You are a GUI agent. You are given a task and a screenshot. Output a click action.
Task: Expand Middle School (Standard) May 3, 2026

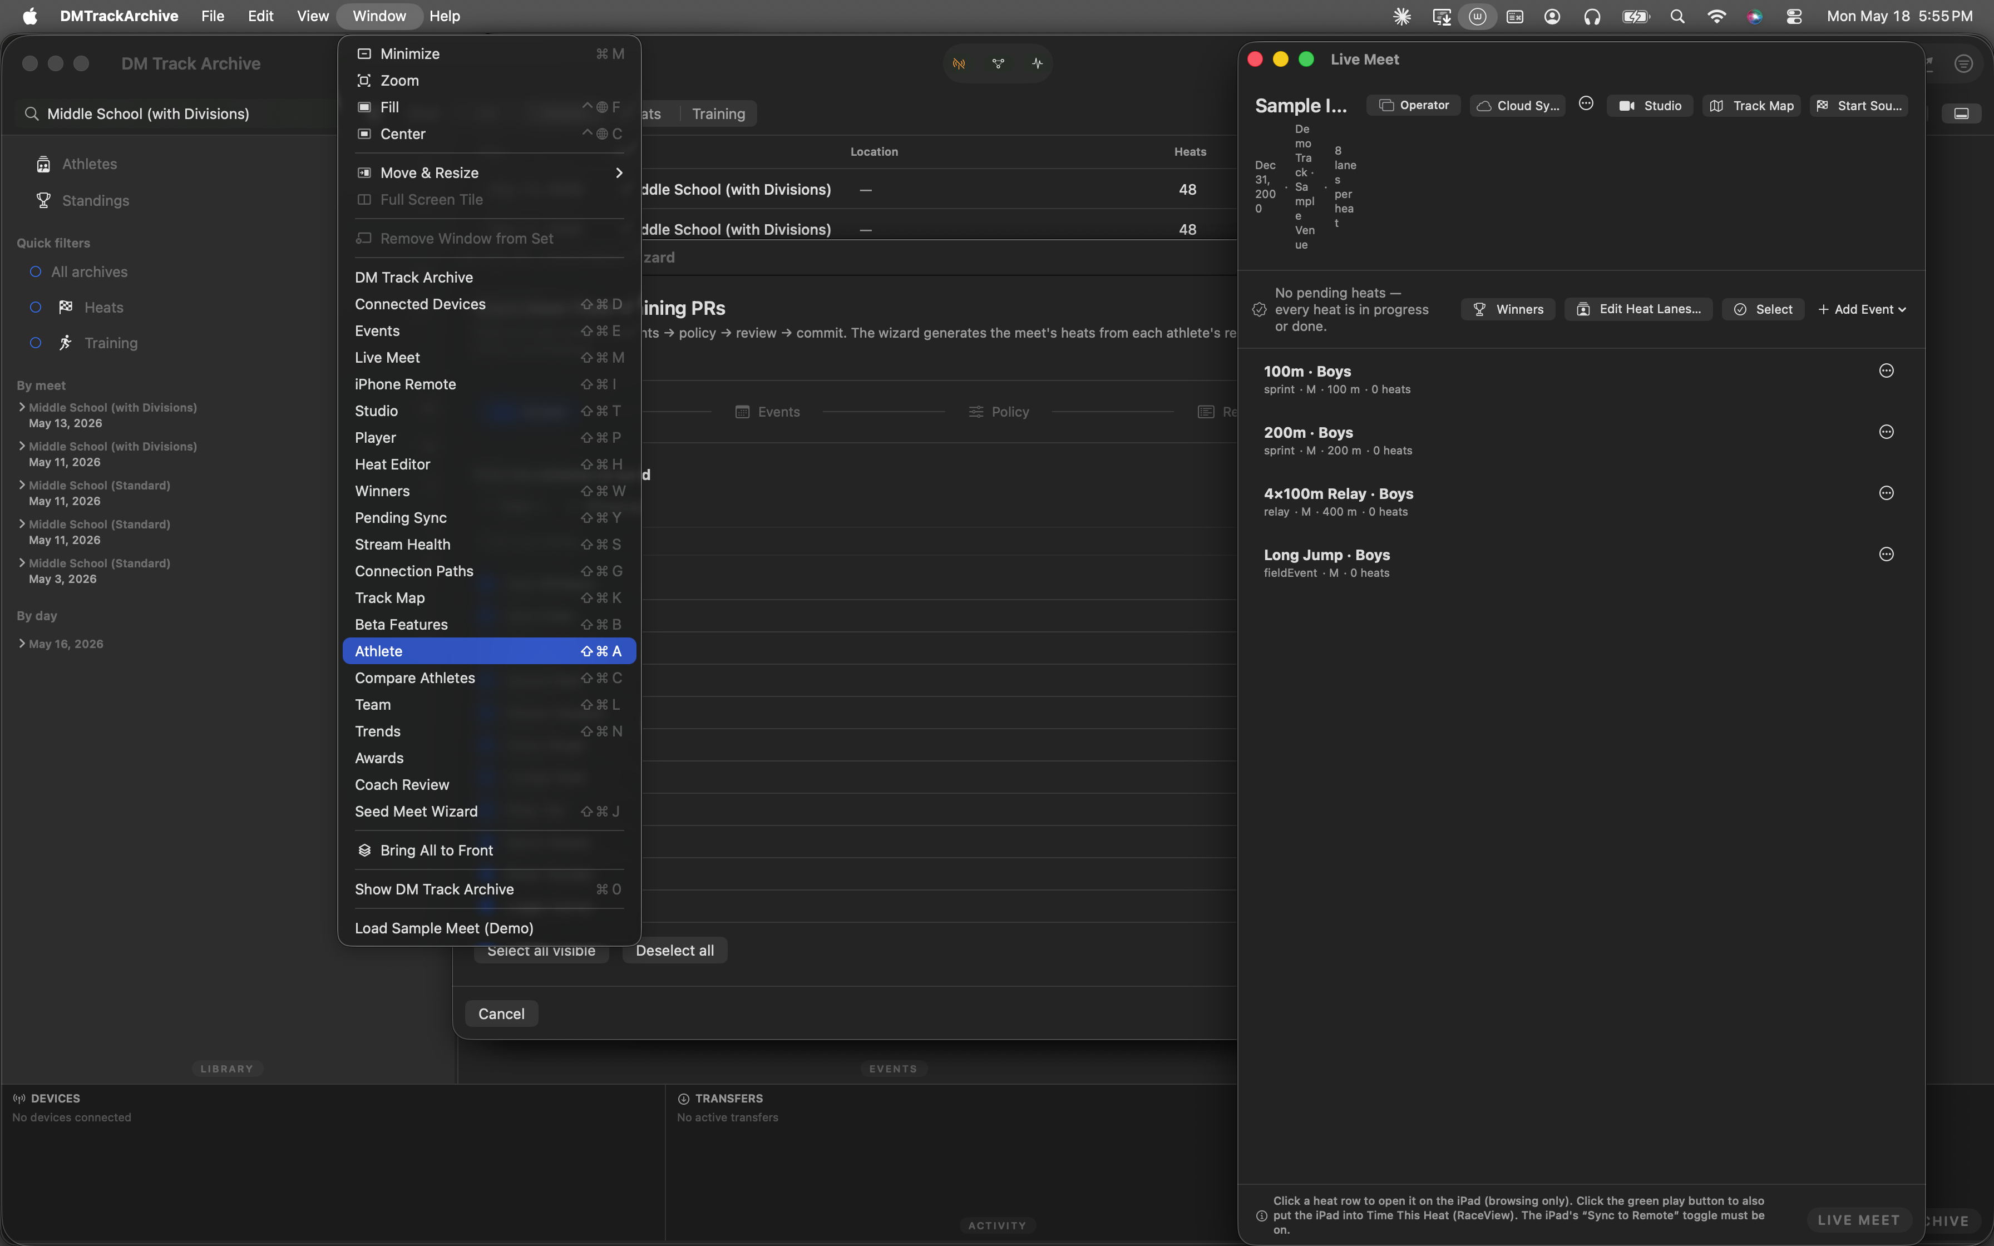pyautogui.click(x=22, y=563)
